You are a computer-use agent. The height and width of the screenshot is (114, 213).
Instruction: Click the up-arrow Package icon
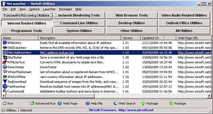coord(143,103)
